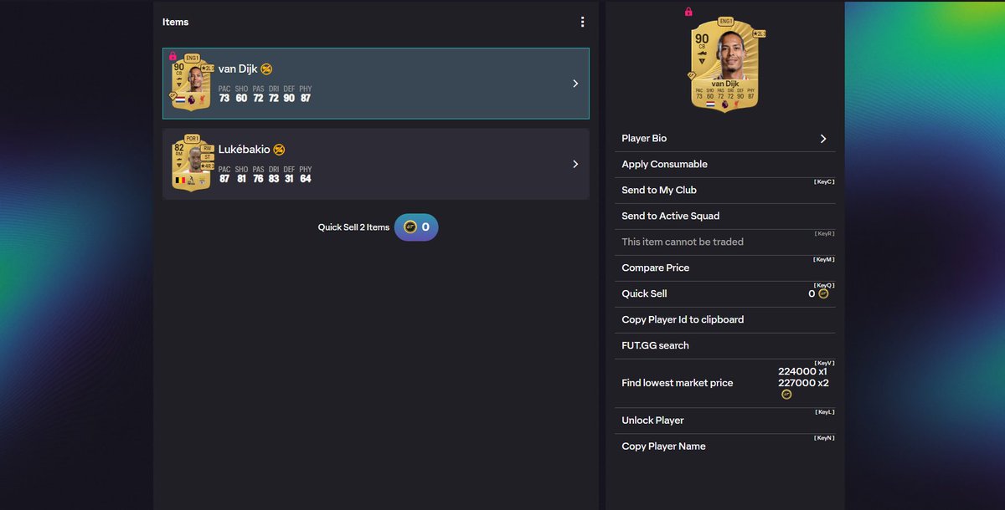Screen dimensions: 1005x510
Task: Click the 'Quick Sell 2 Items' label
Action: tap(353, 227)
